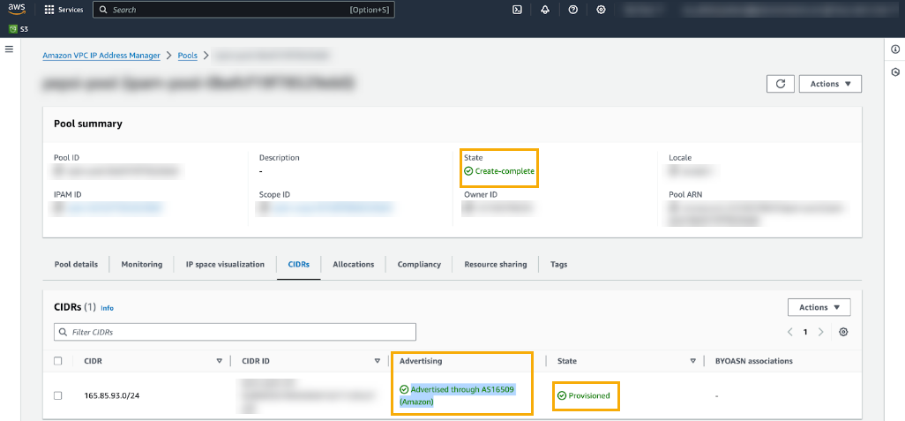The height and width of the screenshot is (421, 905).
Task: Click the refresh button beside pool Actions
Action: tap(780, 84)
